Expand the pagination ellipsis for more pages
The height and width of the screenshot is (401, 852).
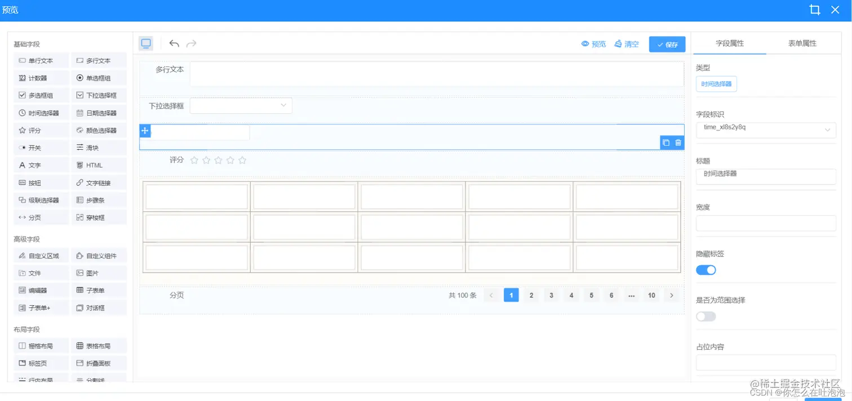pyautogui.click(x=631, y=295)
